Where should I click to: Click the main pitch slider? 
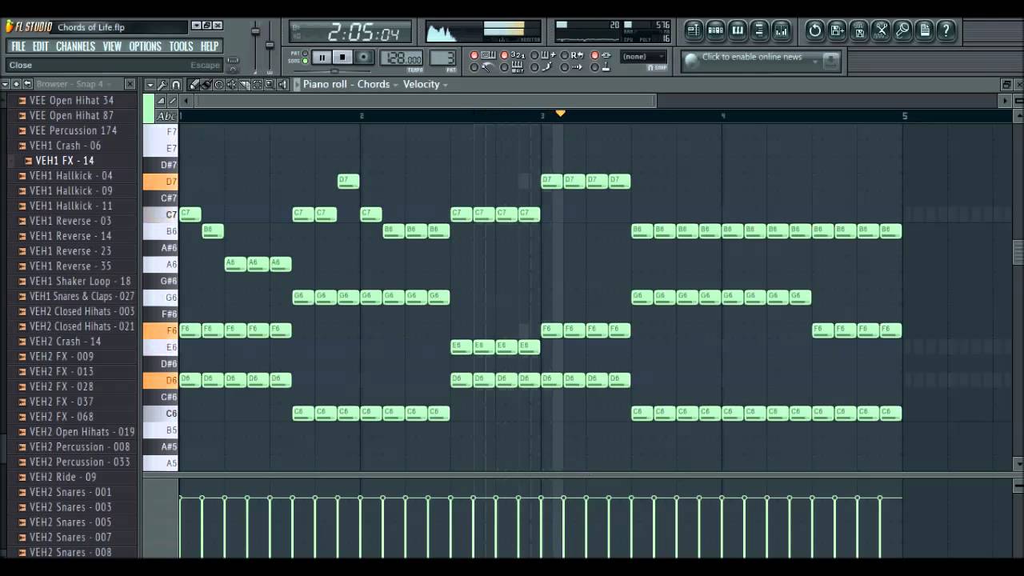[270, 44]
